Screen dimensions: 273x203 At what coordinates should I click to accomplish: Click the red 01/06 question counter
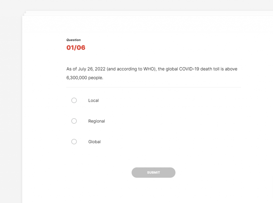(76, 48)
